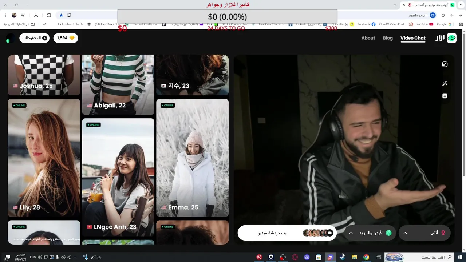Expand the bookmarks overflow chevron
Screen dimensions: 466x262
click(x=44, y=24)
